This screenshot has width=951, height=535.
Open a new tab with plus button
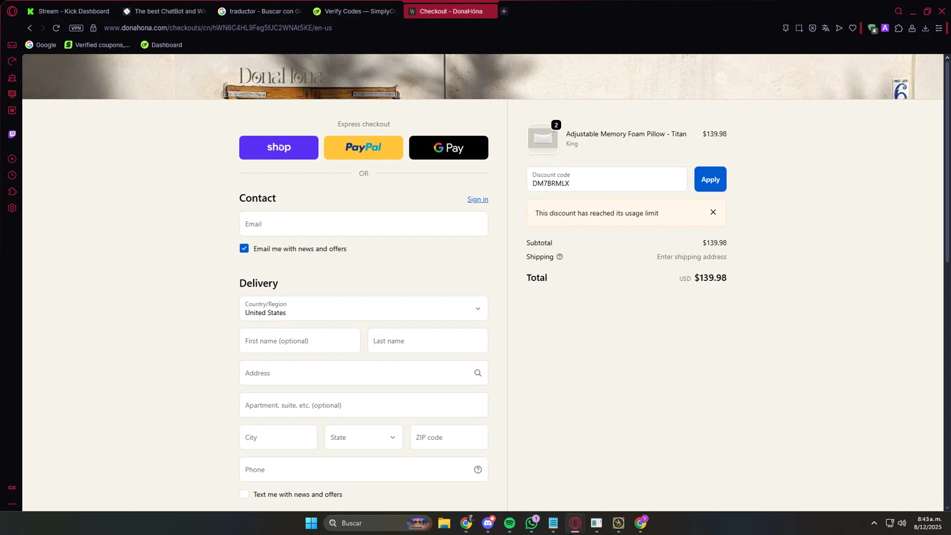504,11
